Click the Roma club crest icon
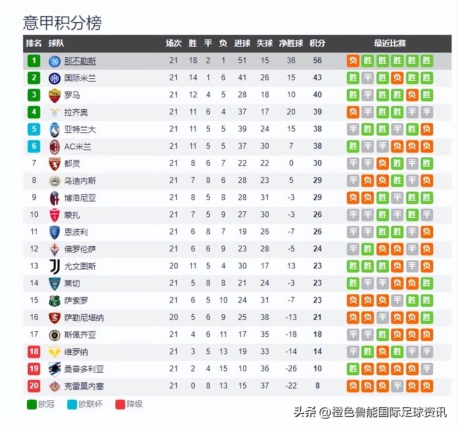 coord(54,95)
